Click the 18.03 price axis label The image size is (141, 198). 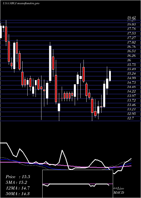[x=131, y=24]
